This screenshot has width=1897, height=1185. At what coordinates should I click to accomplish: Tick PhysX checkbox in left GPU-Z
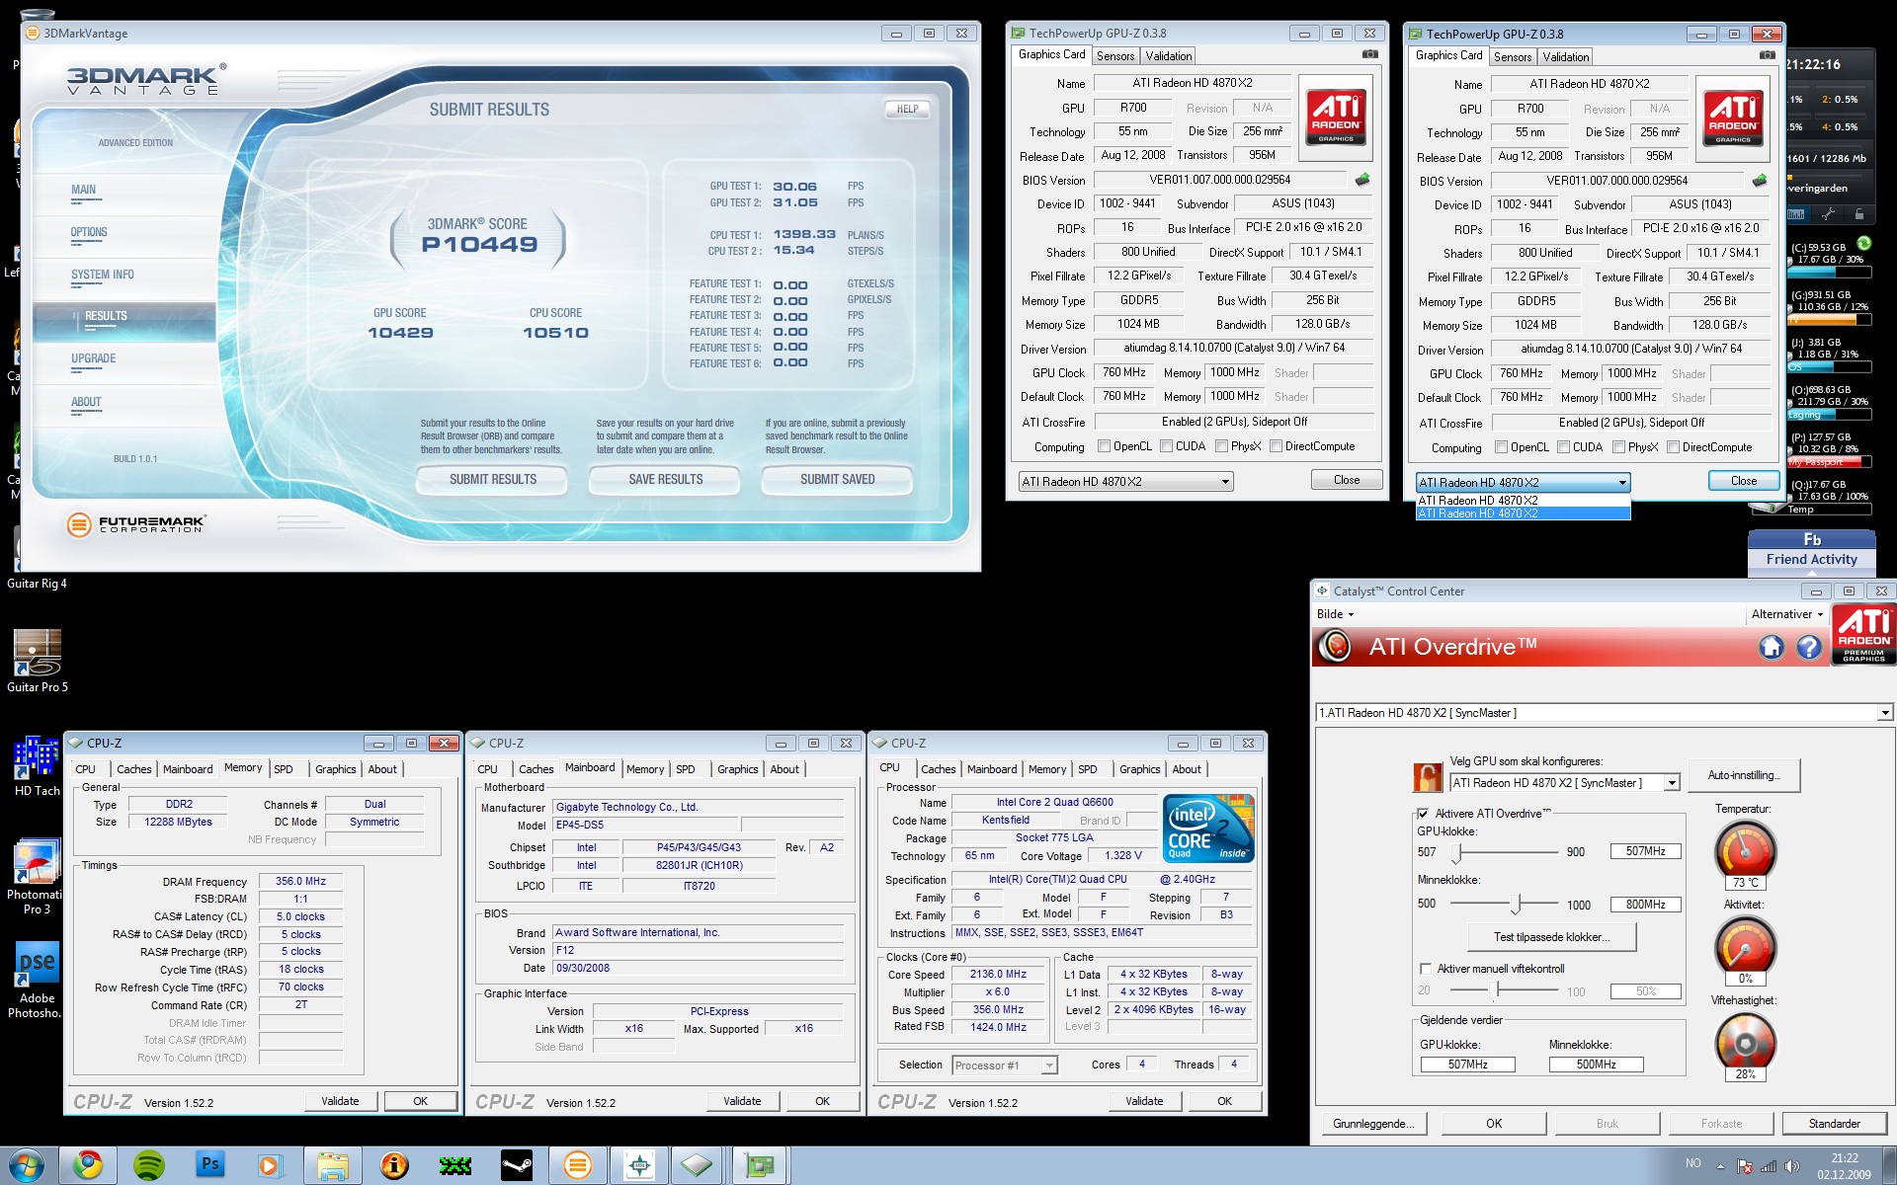tap(1222, 446)
